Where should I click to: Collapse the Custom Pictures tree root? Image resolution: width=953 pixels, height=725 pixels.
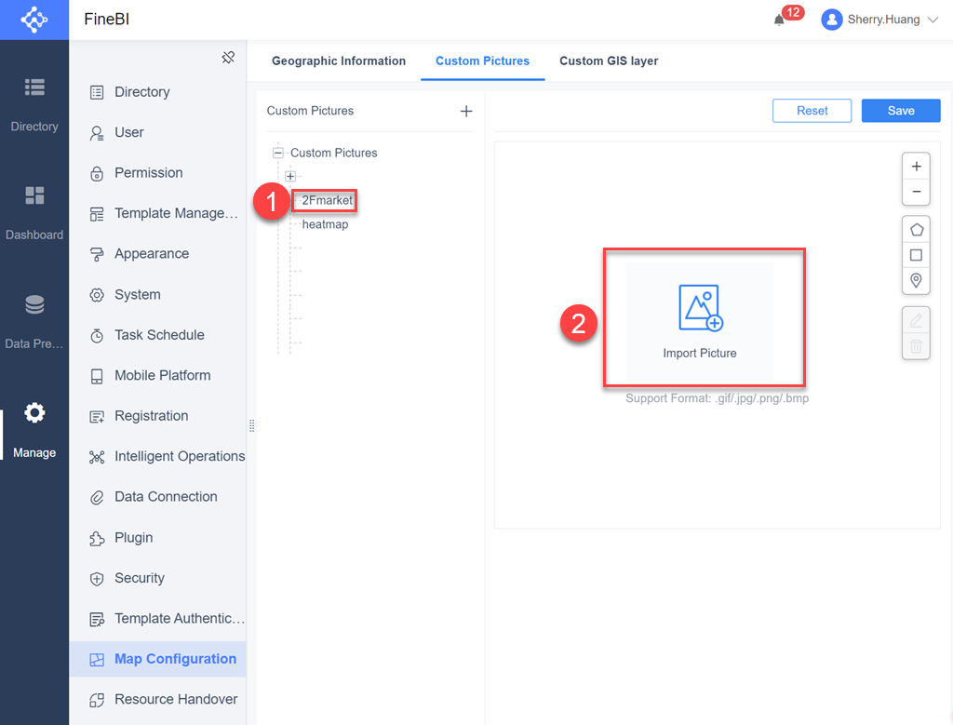coord(277,153)
